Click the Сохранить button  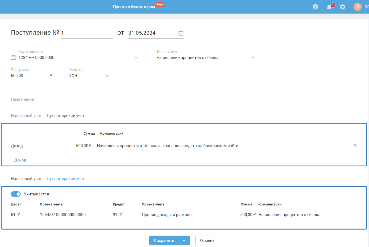click(x=164, y=240)
